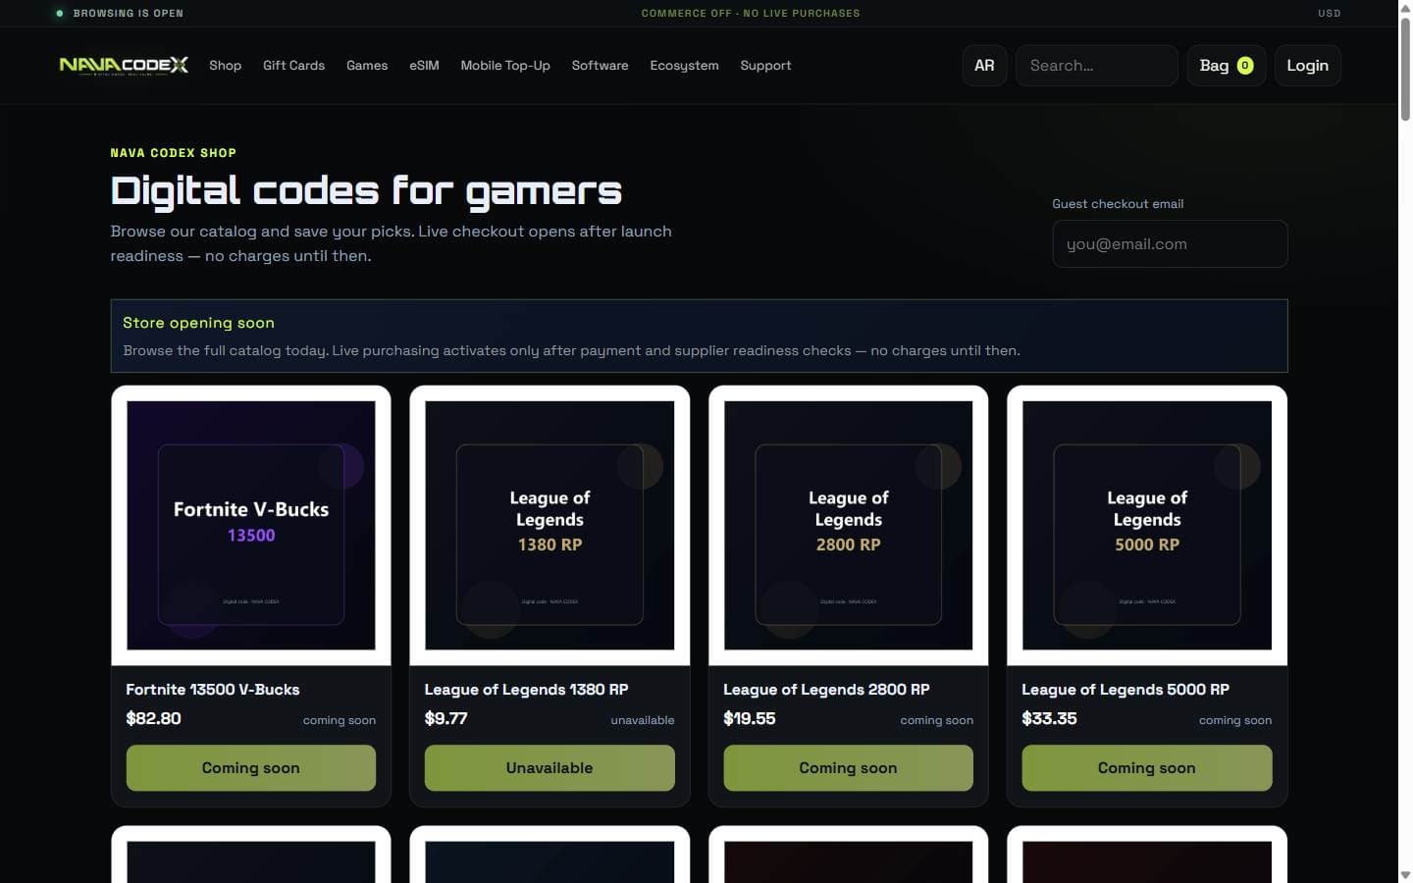The image size is (1413, 883).
Task: Open the League of Legends 2800 RP image
Action: tap(848, 526)
